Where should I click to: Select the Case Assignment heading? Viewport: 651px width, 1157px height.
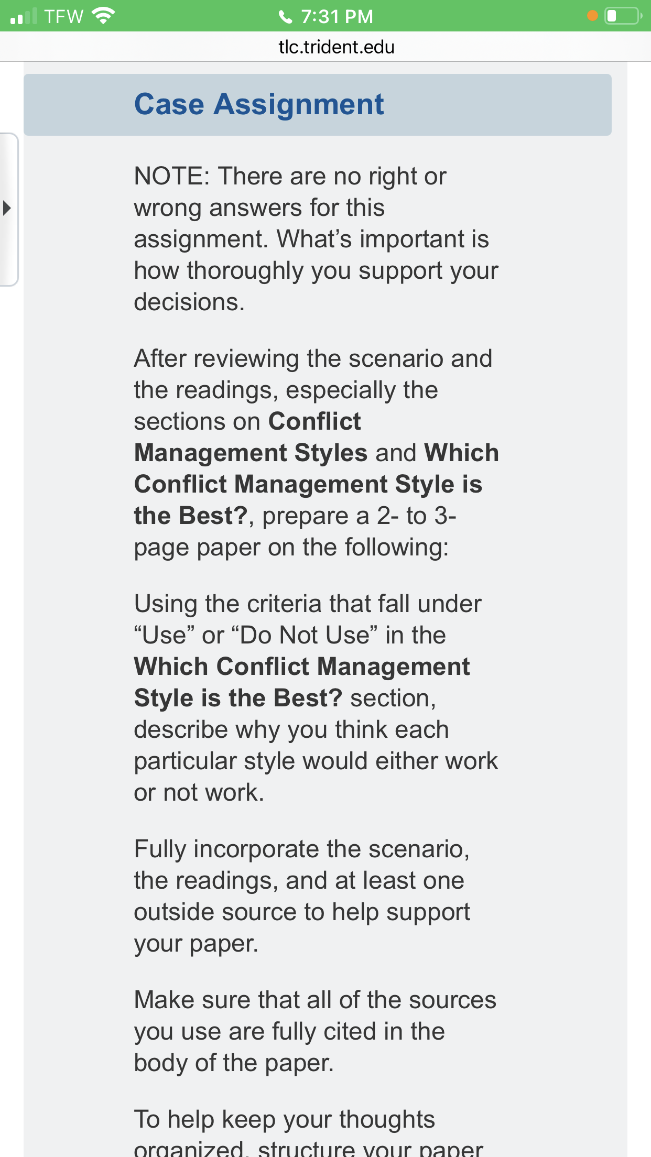point(259,104)
